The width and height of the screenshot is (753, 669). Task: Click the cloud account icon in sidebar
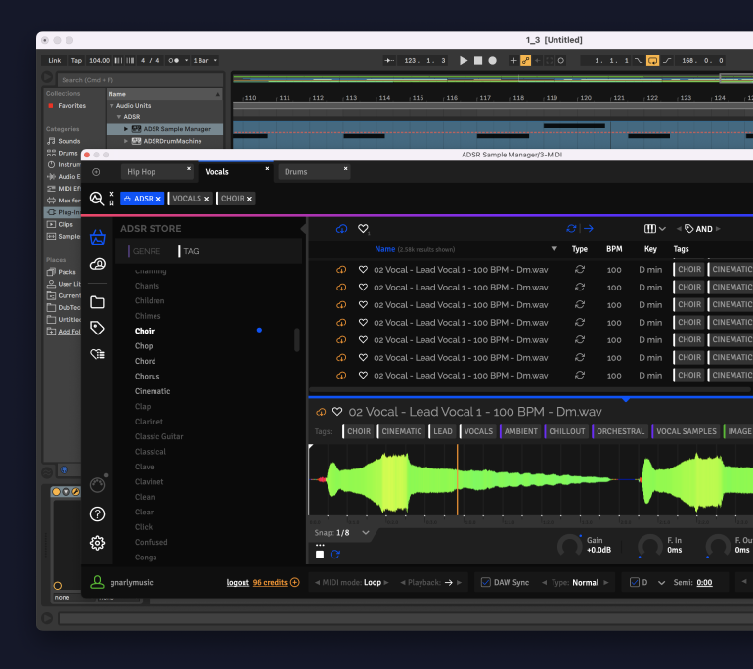97,265
